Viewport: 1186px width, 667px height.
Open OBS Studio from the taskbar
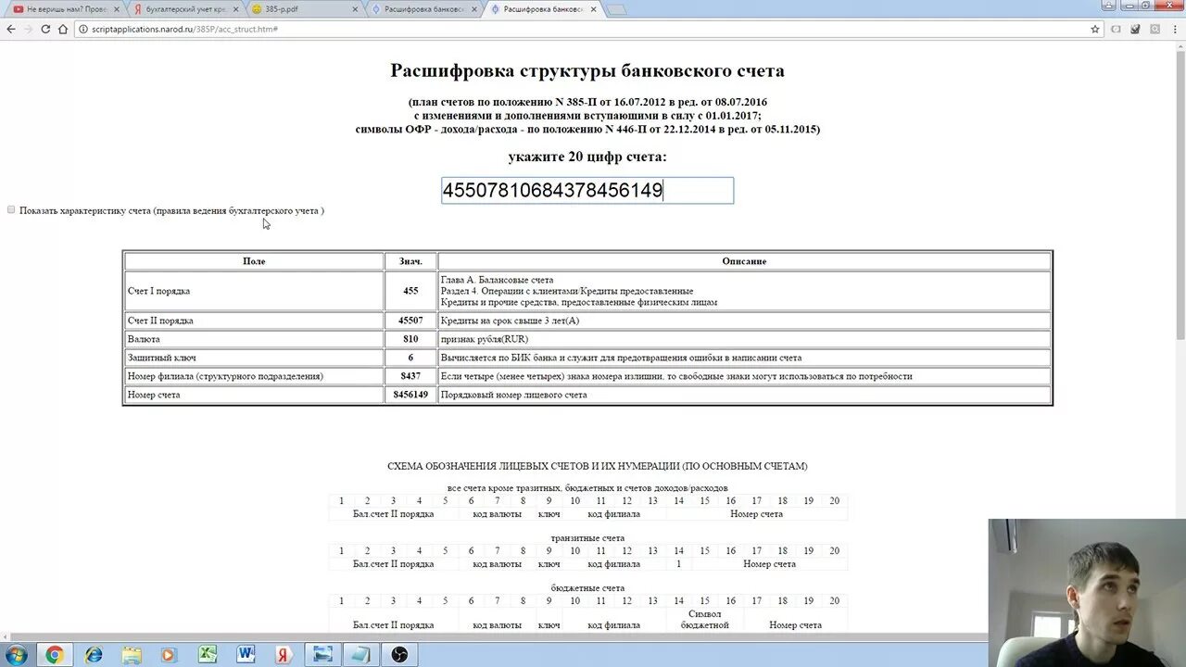[x=399, y=654]
